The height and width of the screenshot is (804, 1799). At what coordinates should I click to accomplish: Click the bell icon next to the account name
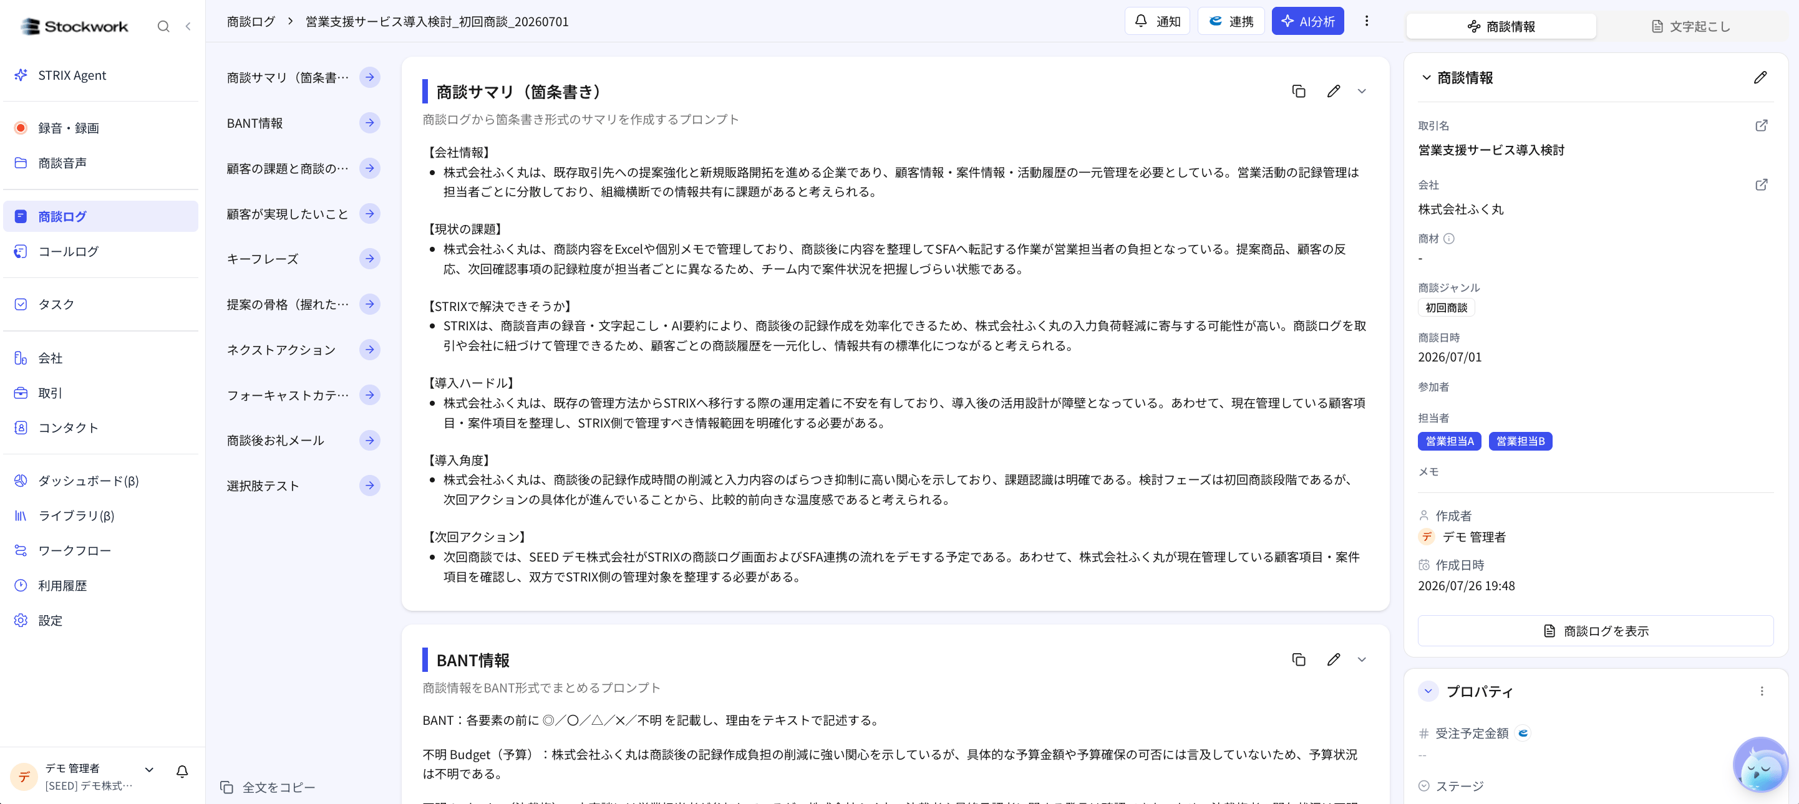point(182,771)
